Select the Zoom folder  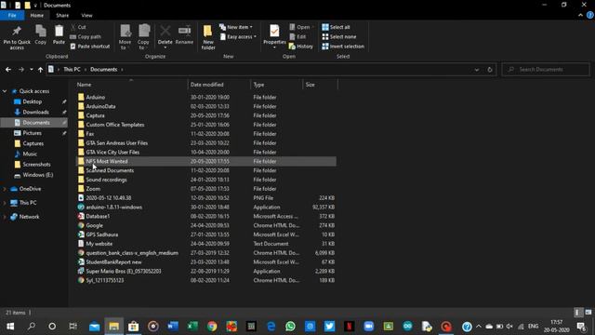coord(93,189)
